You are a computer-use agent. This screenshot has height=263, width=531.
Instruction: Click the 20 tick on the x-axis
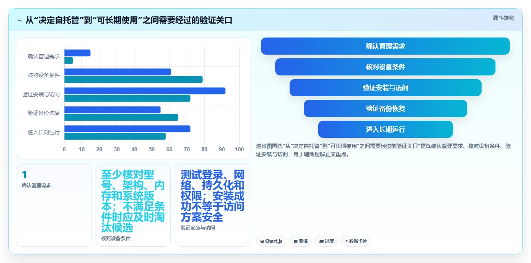click(99, 149)
